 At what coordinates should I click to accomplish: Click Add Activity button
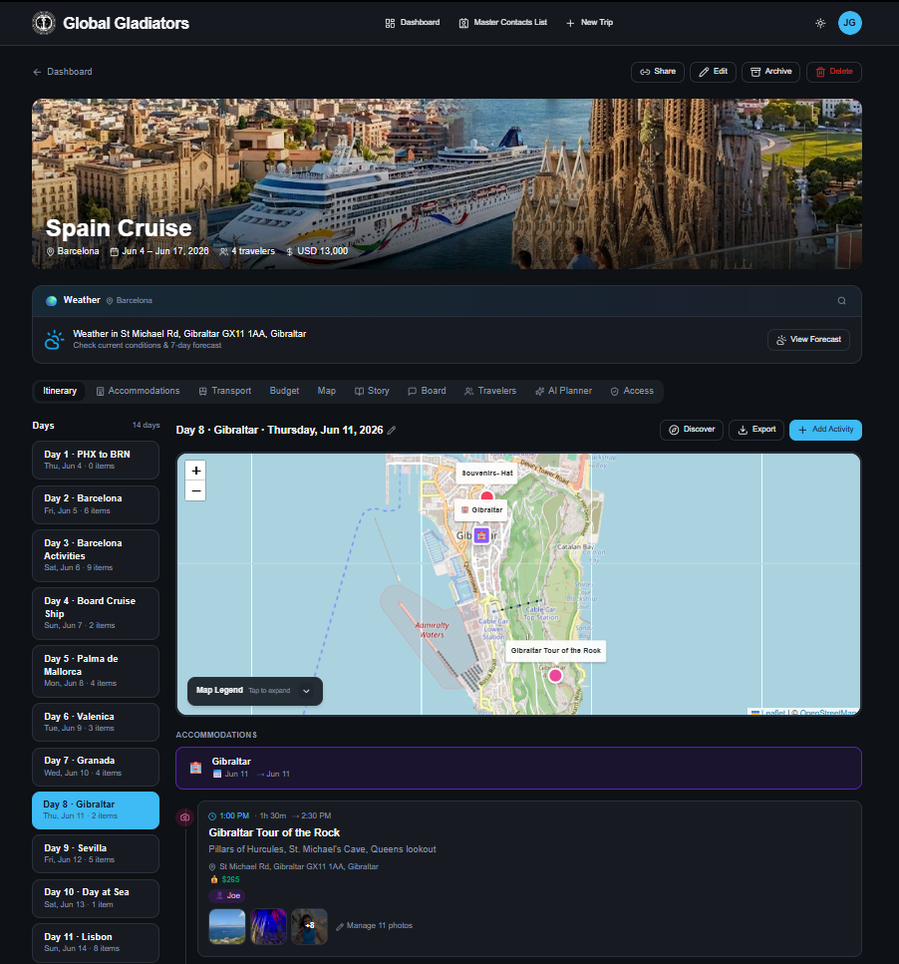pos(825,430)
